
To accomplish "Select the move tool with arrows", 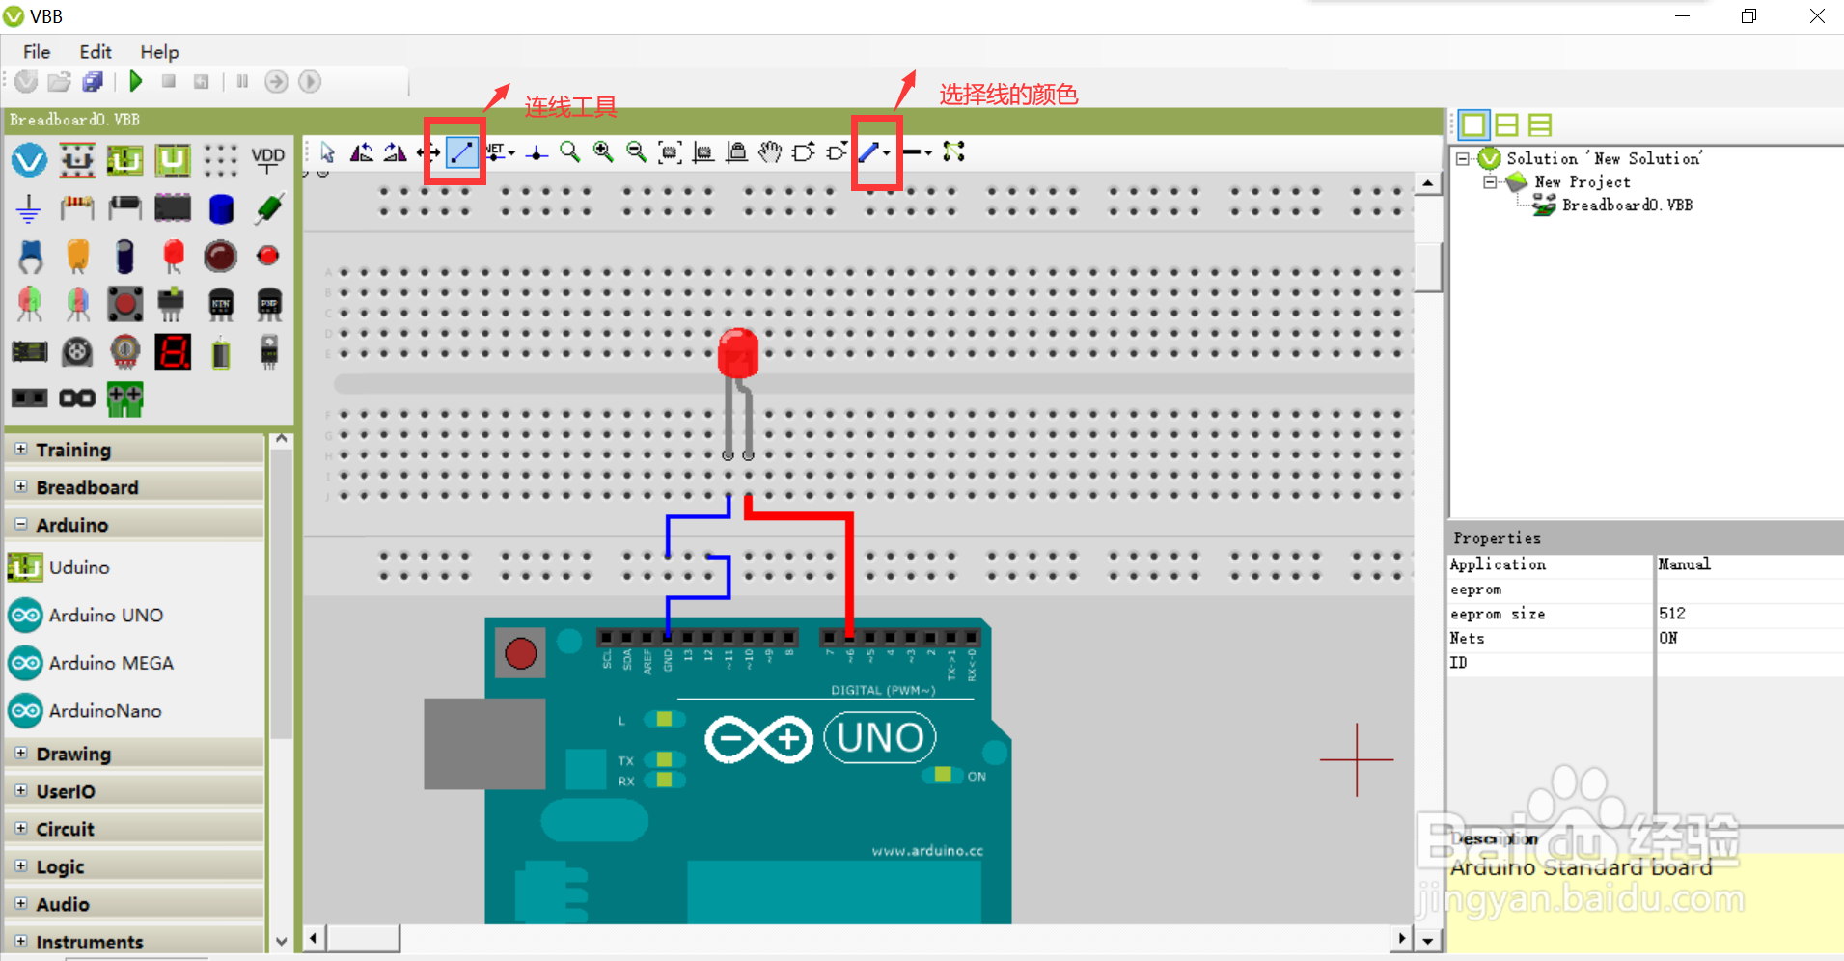I will (x=428, y=151).
